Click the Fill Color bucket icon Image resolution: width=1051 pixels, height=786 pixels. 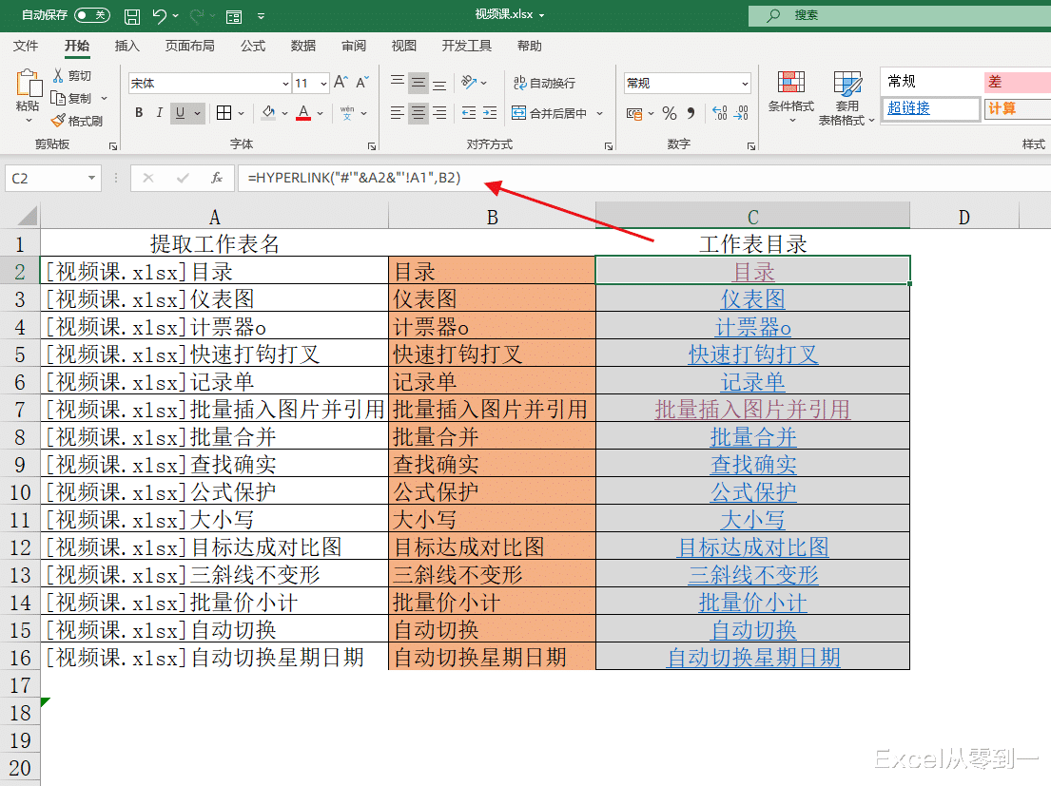(x=267, y=113)
